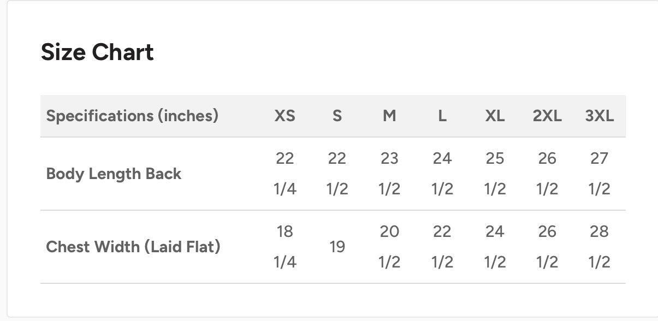Click the Body Length Back row label
The height and width of the screenshot is (321, 658).
[x=114, y=174]
